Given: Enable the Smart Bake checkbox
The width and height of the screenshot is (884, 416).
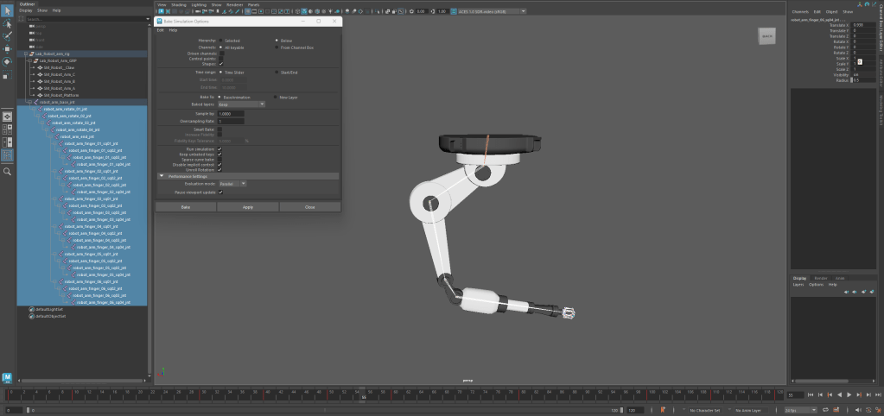Looking at the screenshot, I should [220, 129].
